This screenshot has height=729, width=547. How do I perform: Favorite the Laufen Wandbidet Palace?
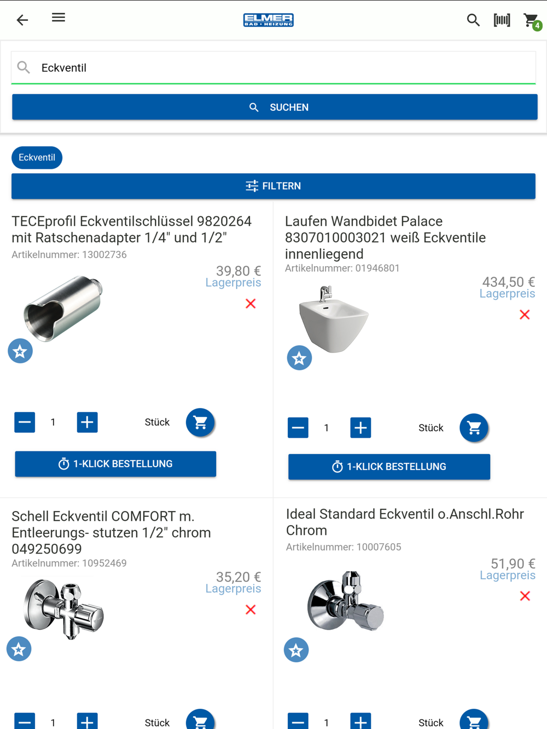point(299,358)
